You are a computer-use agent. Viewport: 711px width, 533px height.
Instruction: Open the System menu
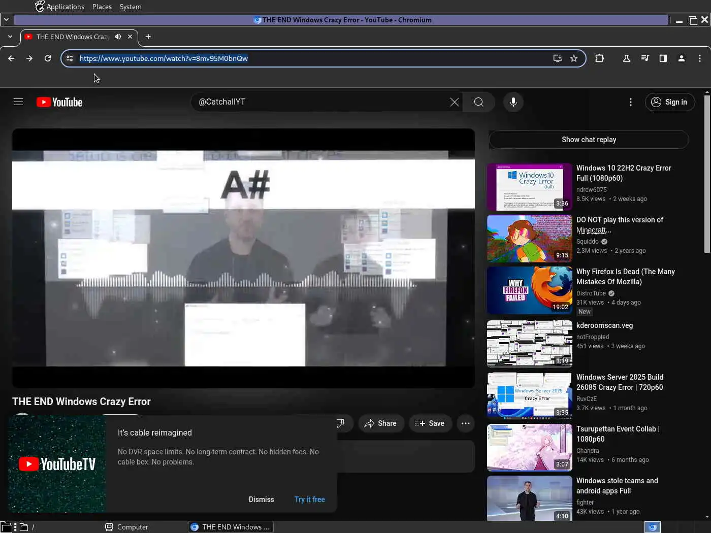pos(131,7)
